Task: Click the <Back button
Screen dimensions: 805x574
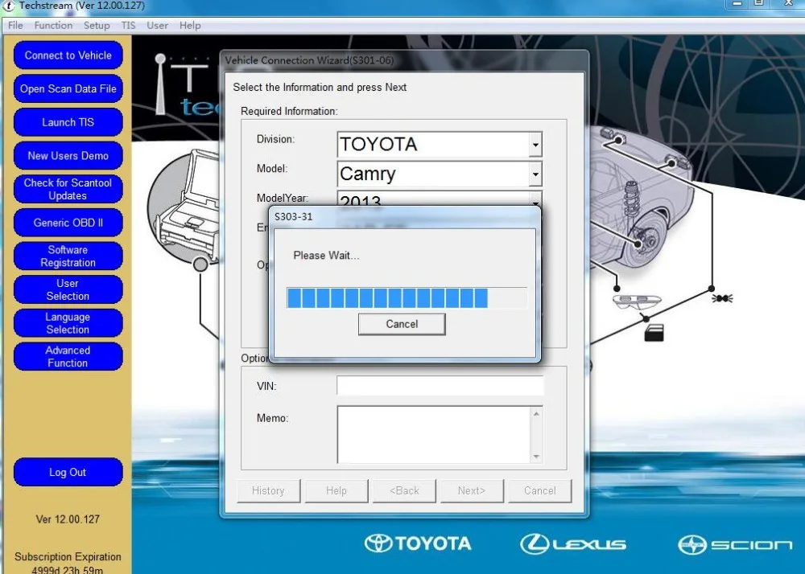Action: [404, 491]
